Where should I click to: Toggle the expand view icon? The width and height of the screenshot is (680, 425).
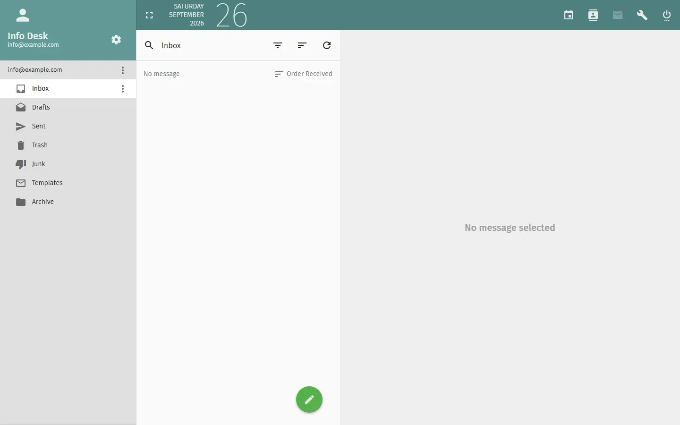click(x=150, y=16)
